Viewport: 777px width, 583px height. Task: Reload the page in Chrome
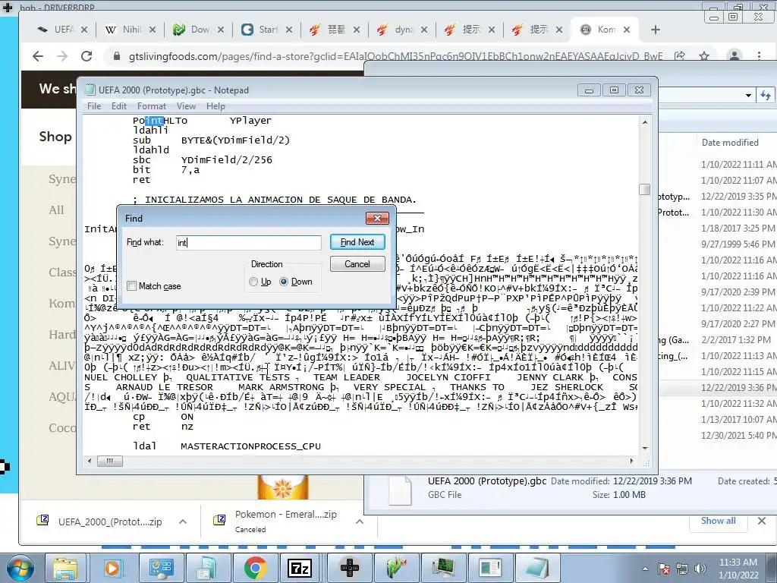(87, 56)
